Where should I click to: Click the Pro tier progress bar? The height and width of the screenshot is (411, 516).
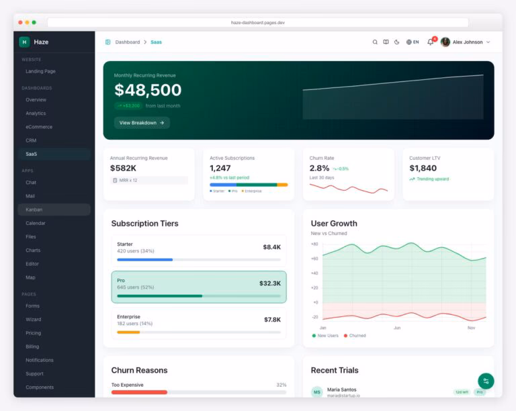point(199,295)
